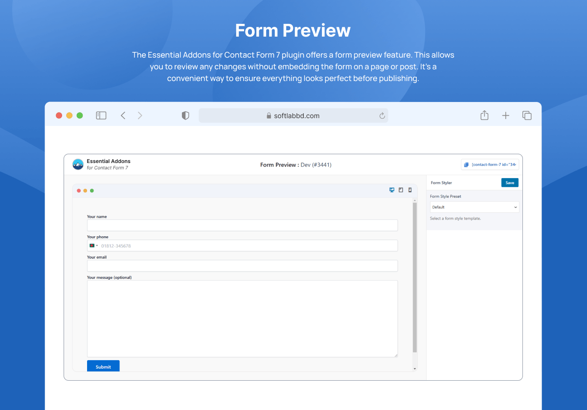Viewport: 587px width, 410px height.
Task: Click the Form Preview page heading
Action: tap(293, 30)
